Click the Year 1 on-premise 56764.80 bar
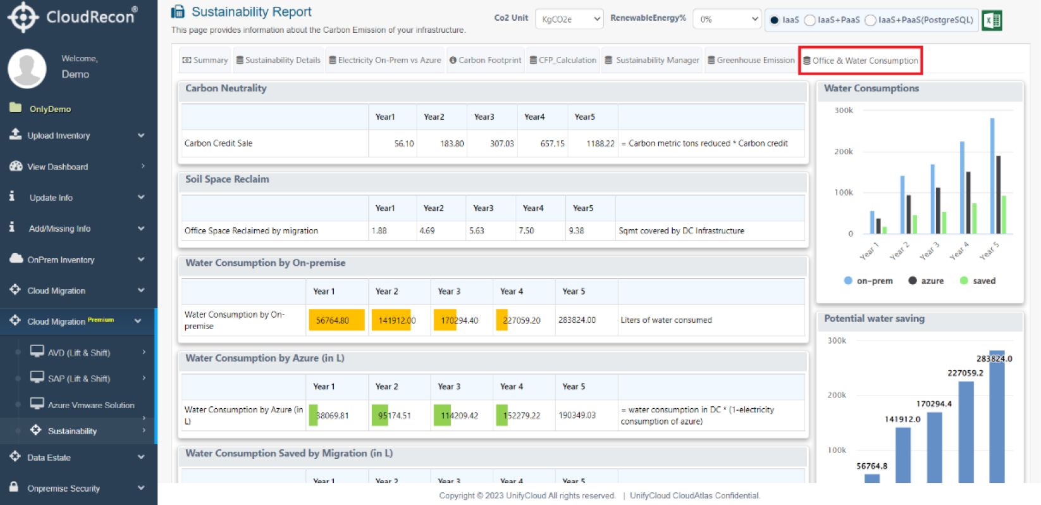The image size is (1041, 505). pyautogui.click(x=336, y=320)
